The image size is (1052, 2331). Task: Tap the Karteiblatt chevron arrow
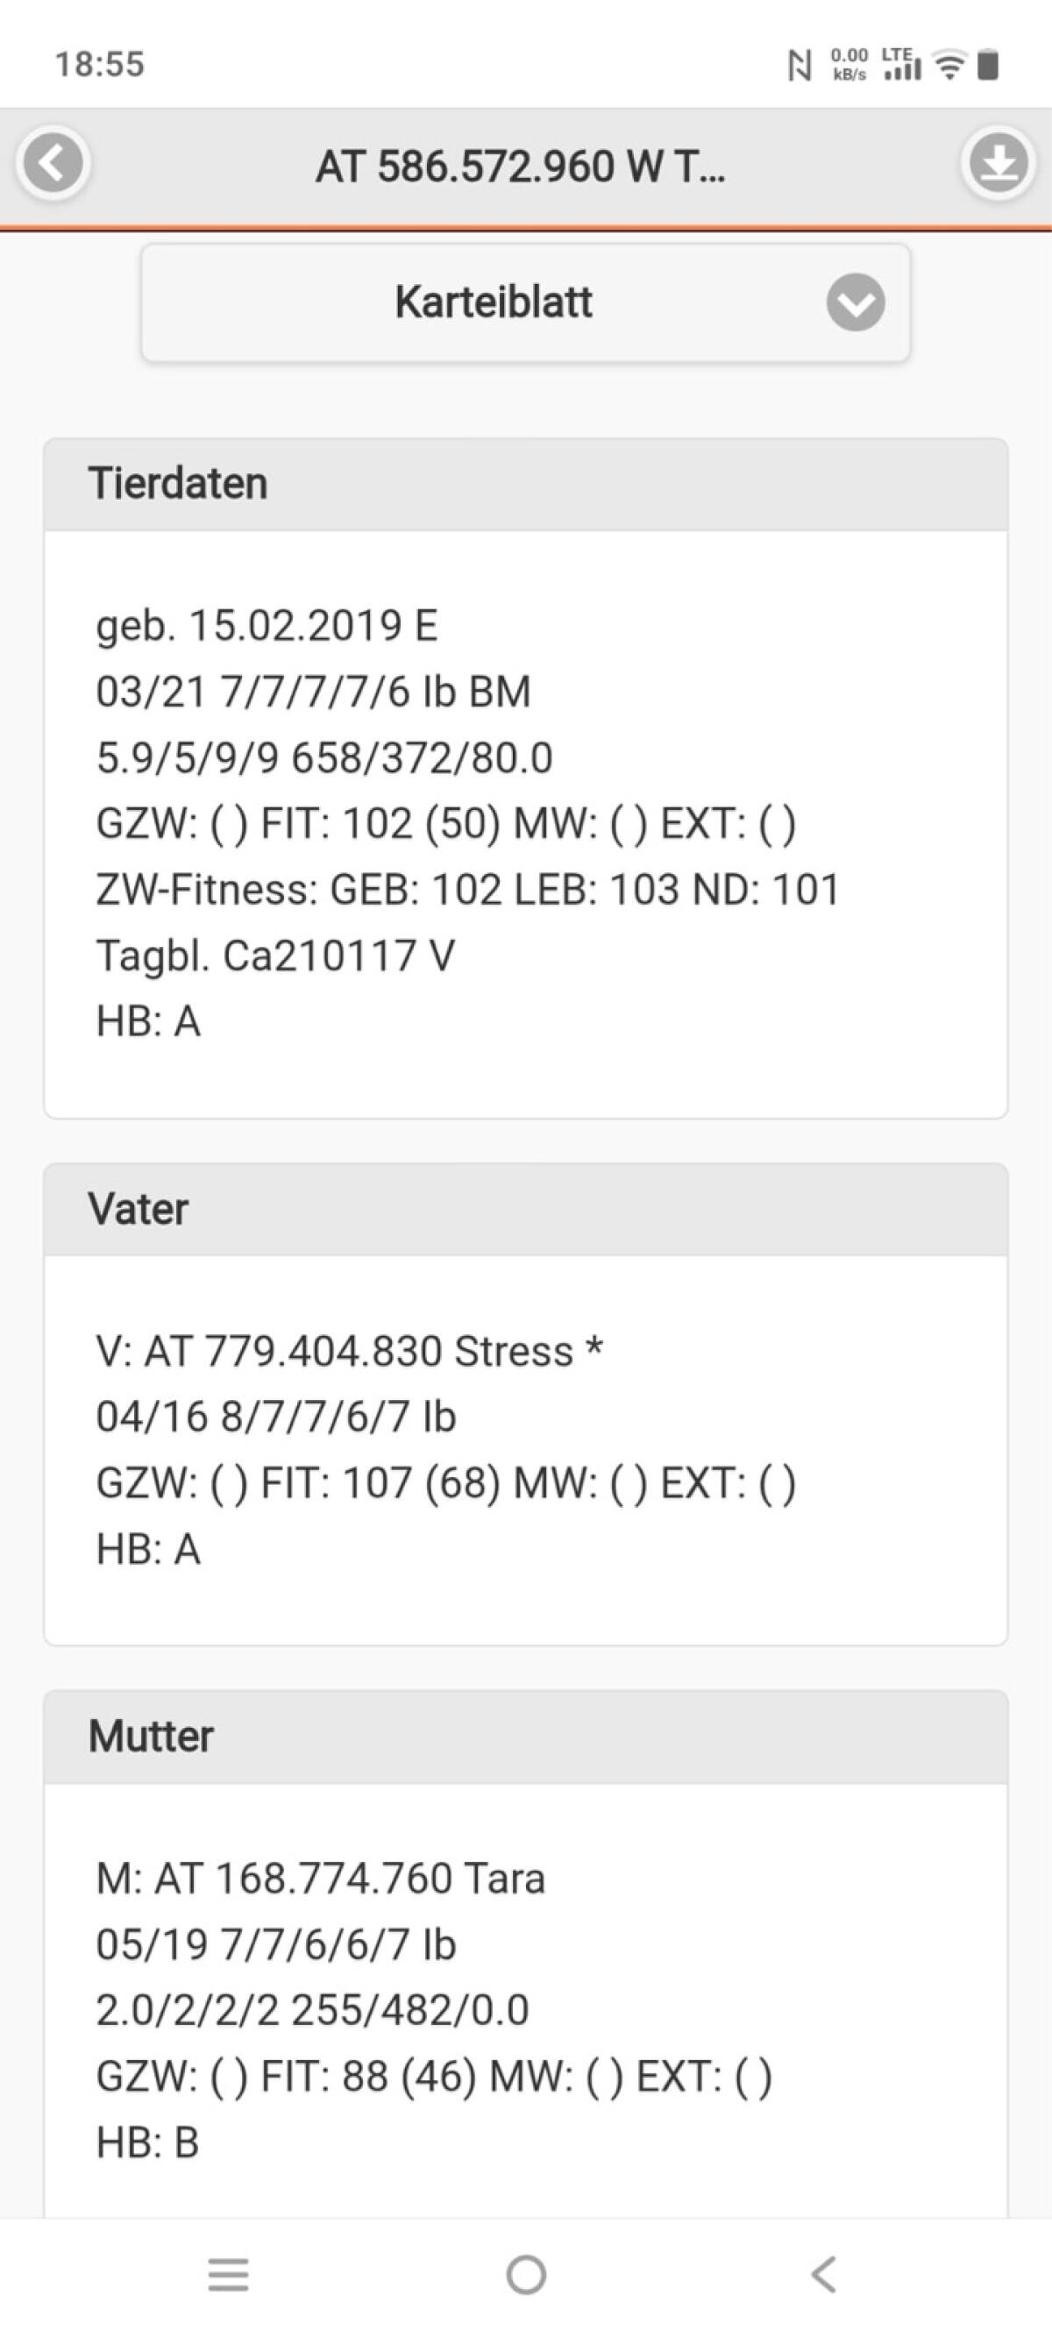coord(855,302)
